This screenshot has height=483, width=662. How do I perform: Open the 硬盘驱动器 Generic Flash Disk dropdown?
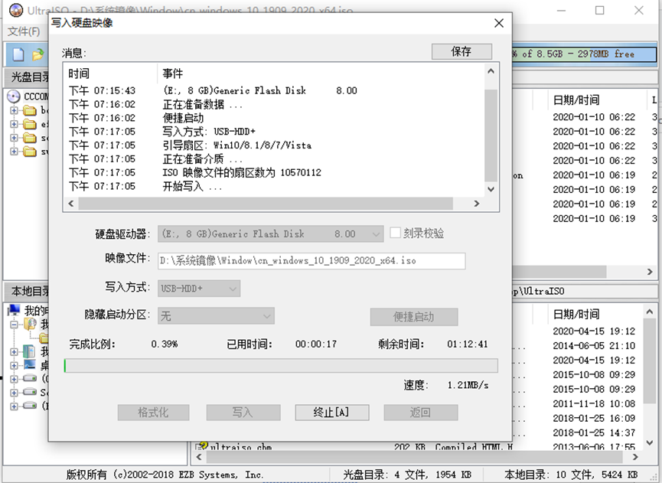click(271, 234)
